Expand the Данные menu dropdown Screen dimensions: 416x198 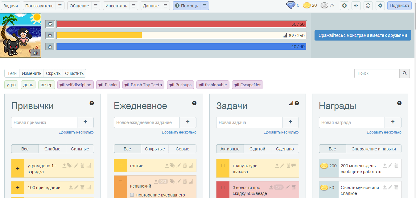click(166, 6)
